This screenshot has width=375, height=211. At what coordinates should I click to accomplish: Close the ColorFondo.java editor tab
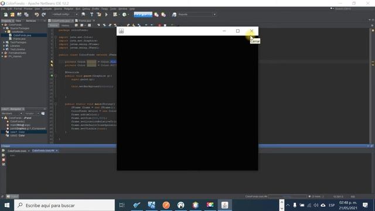72,21
